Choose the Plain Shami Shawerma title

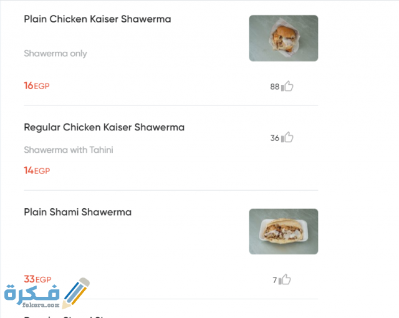click(x=77, y=212)
